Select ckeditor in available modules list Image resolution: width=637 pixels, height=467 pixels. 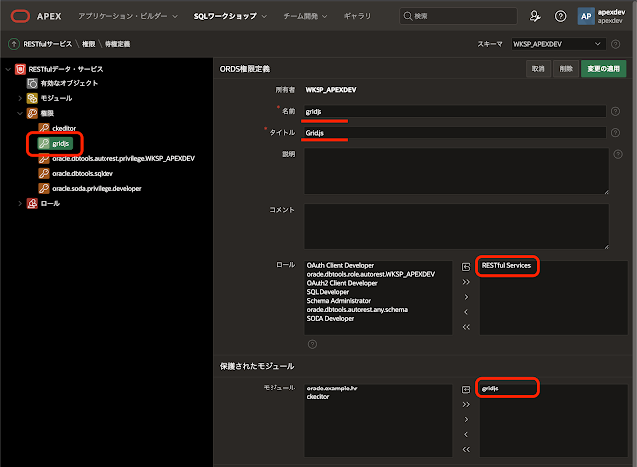pos(318,397)
